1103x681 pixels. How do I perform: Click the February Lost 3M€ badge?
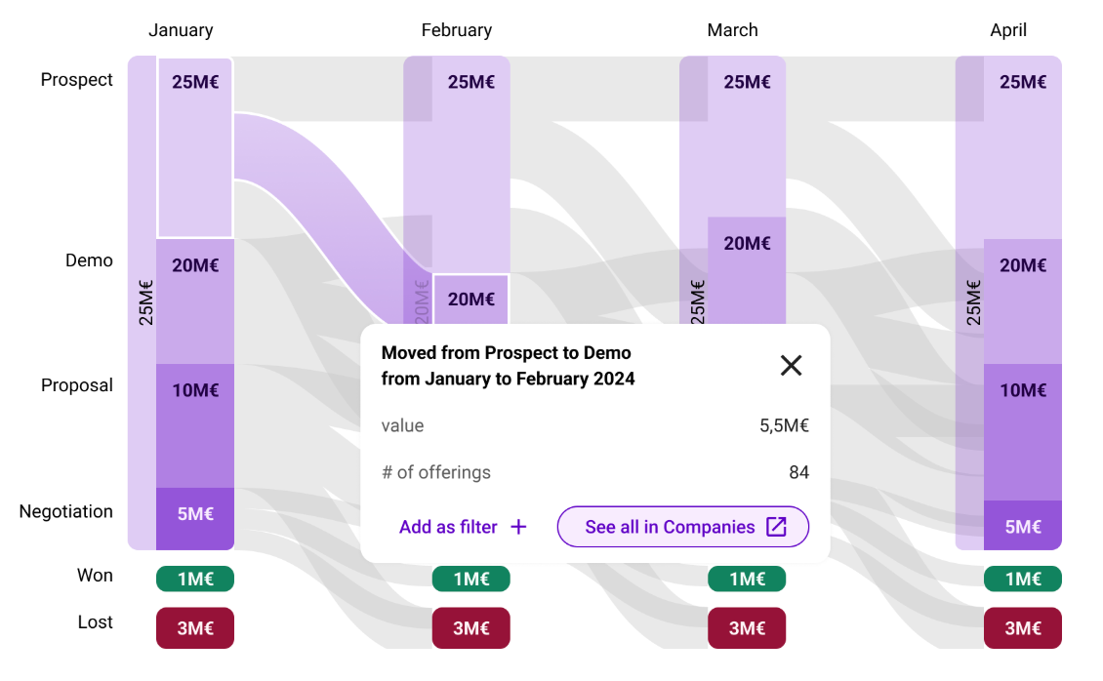[471, 628]
